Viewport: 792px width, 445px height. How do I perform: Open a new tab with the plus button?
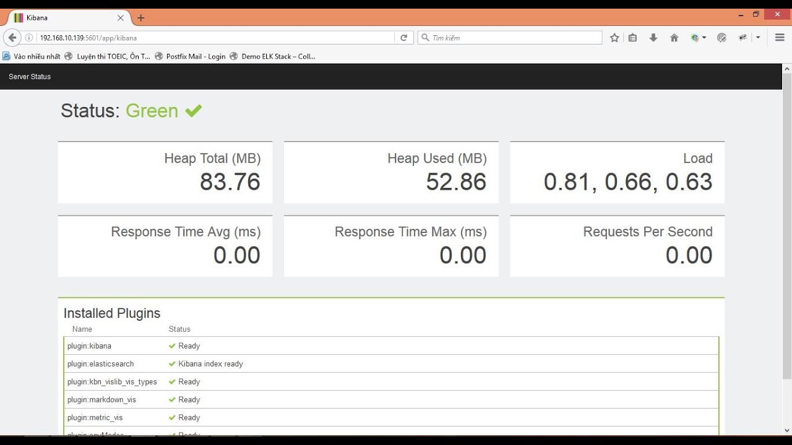pyautogui.click(x=140, y=18)
